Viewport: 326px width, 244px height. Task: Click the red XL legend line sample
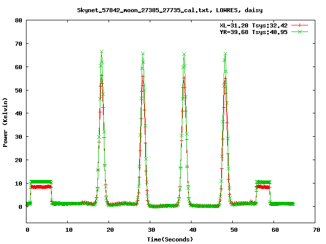[300, 25]
